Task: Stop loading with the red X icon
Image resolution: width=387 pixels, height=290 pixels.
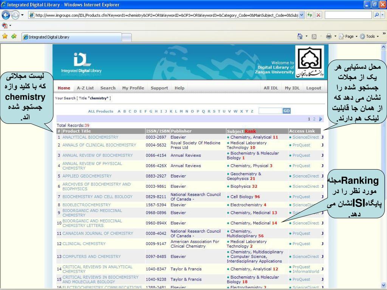Action: tap(318, 15)
